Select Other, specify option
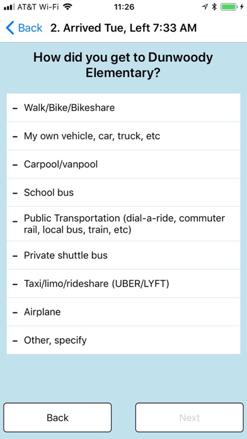The height and width of the screenshot is (439, 247). (123, 340)
